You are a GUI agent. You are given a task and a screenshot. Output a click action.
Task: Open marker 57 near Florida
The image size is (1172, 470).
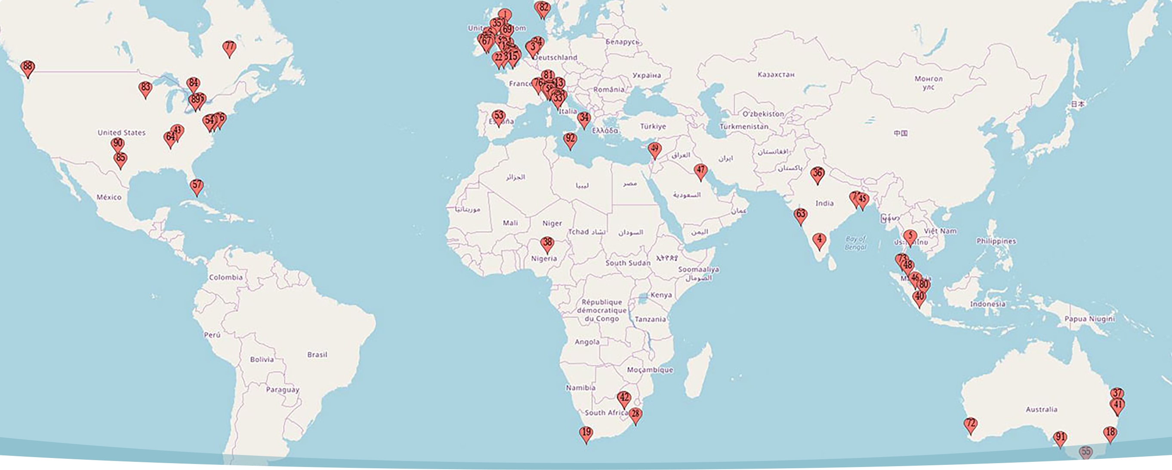(x=196, y=186)
